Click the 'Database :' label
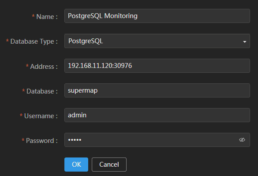The image size is (258, 176). pyautogui.click(x=42, y=91)
